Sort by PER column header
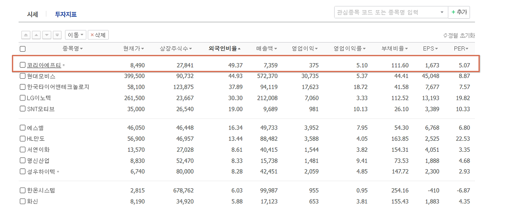 [462, 48]
